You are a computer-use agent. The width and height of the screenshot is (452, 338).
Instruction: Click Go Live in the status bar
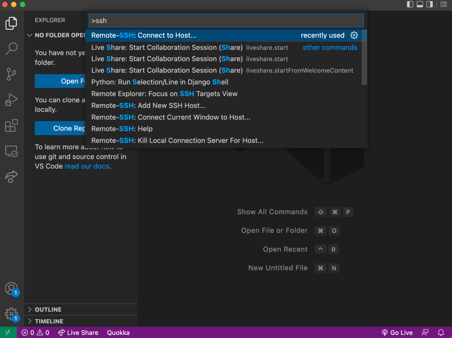pyautogui.click(x=397, y=333)
